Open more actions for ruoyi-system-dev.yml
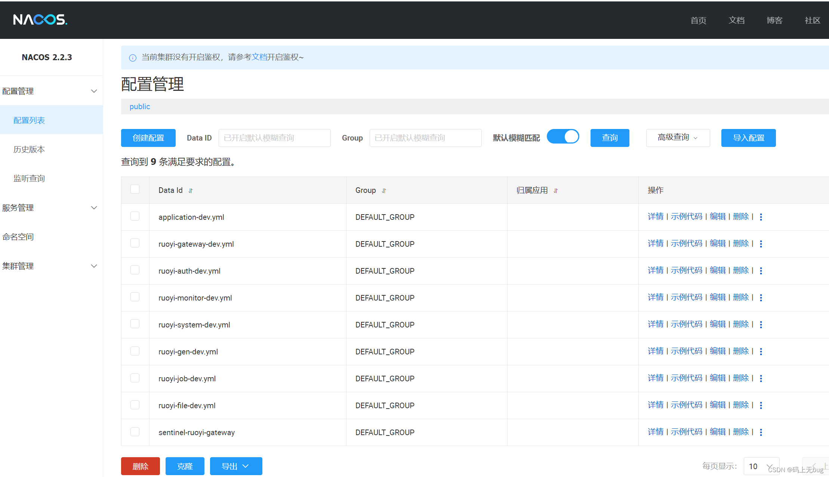Viewport: 829px width, 477px height. pyautogui.click(x=761, y=324)
